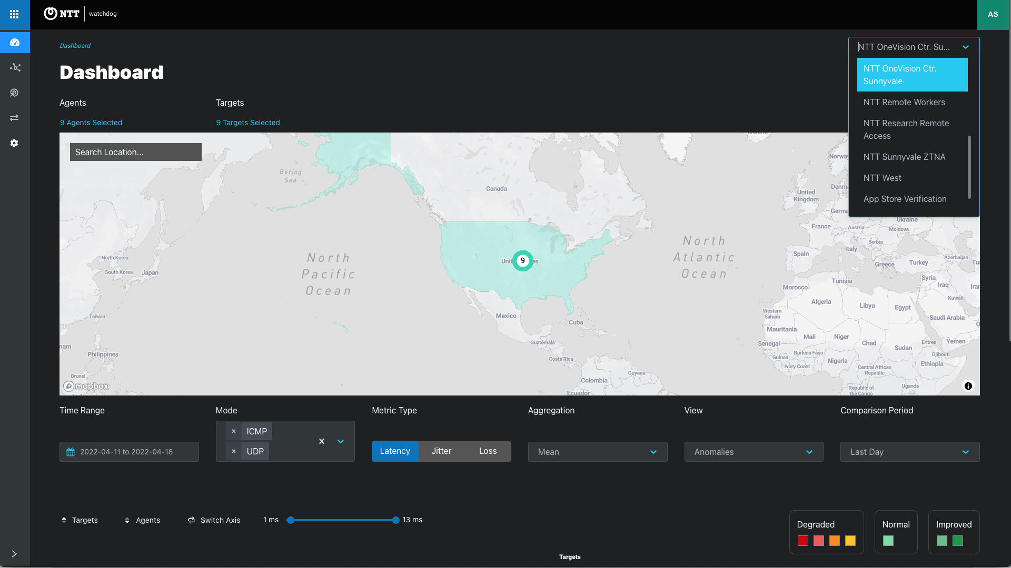This screenshot has width=1011, height=568.
Task: Click the dropdown list scrollbar
Action: coord(969,167)
